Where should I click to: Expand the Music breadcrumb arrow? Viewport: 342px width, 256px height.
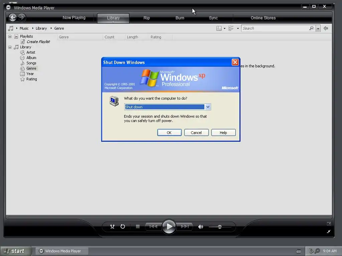[17, 28]
